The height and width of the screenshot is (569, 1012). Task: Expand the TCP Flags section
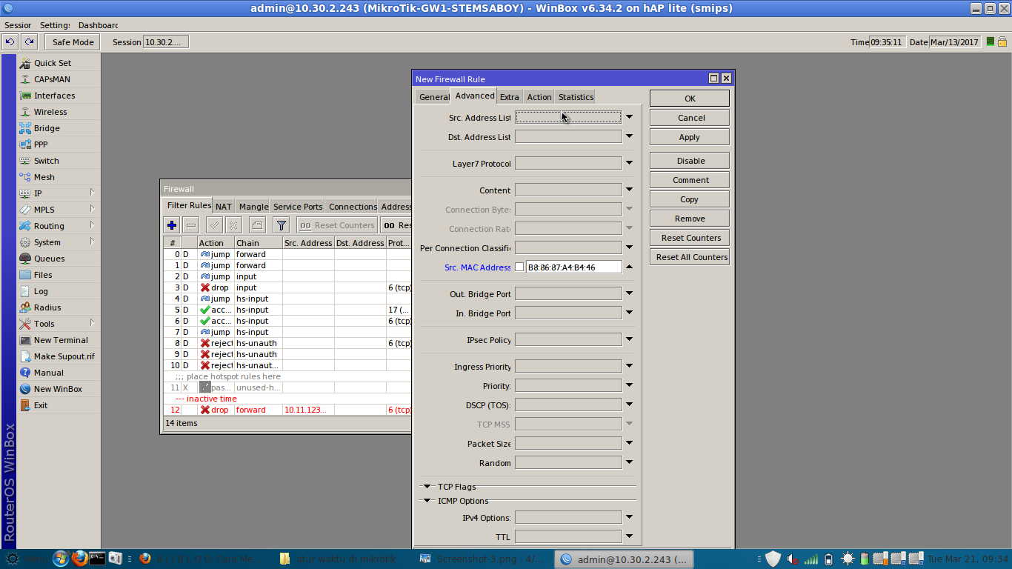point(427,487)
